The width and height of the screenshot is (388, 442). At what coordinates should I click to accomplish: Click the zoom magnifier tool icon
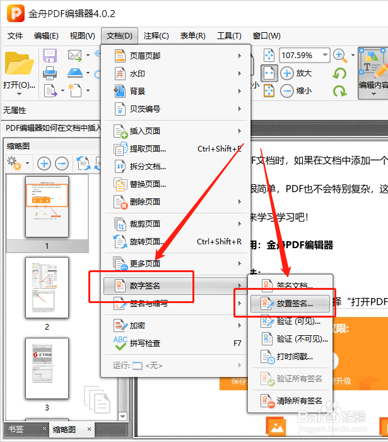[x=340, y=56]
